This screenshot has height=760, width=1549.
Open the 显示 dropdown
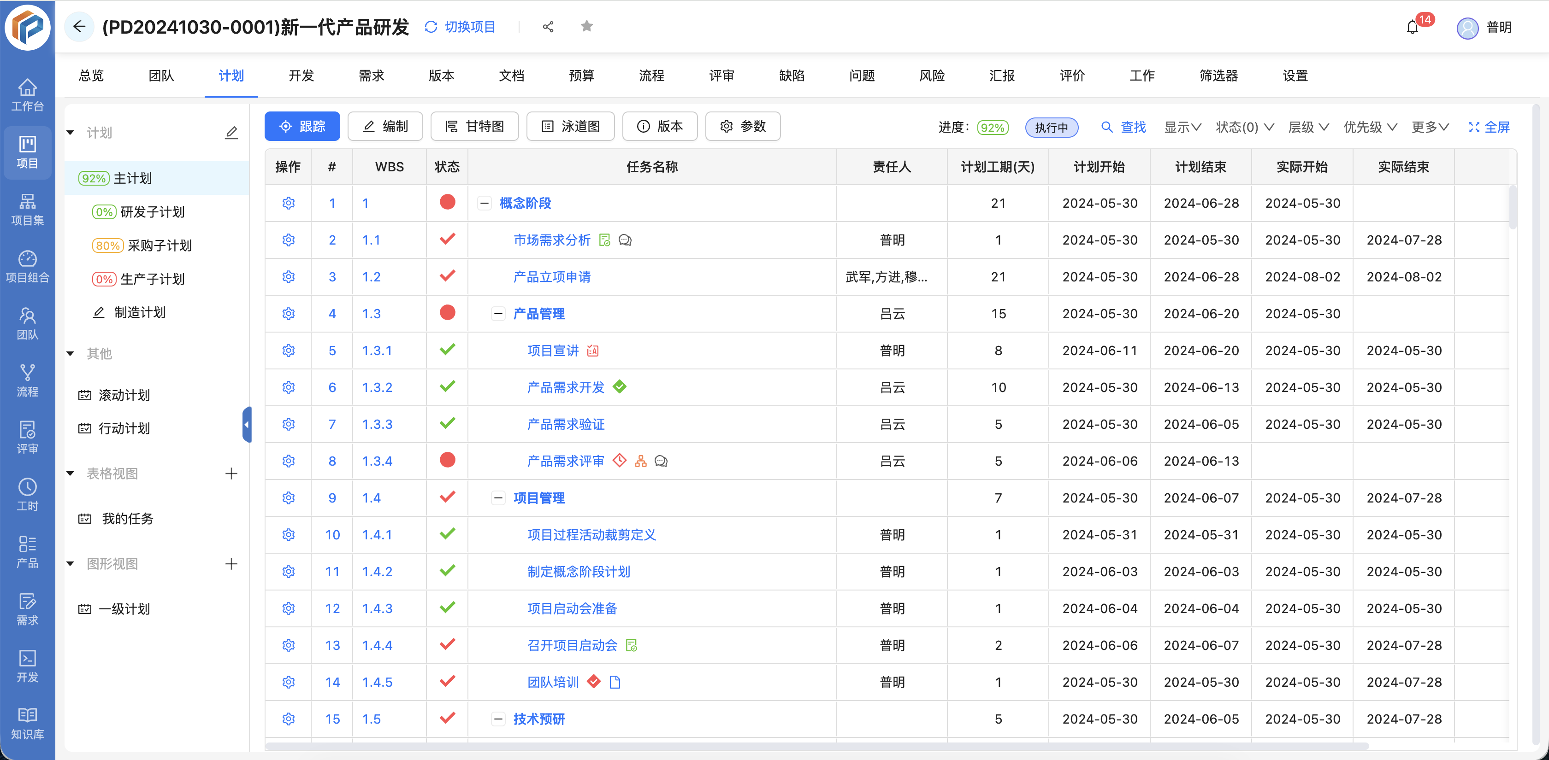1182,128
